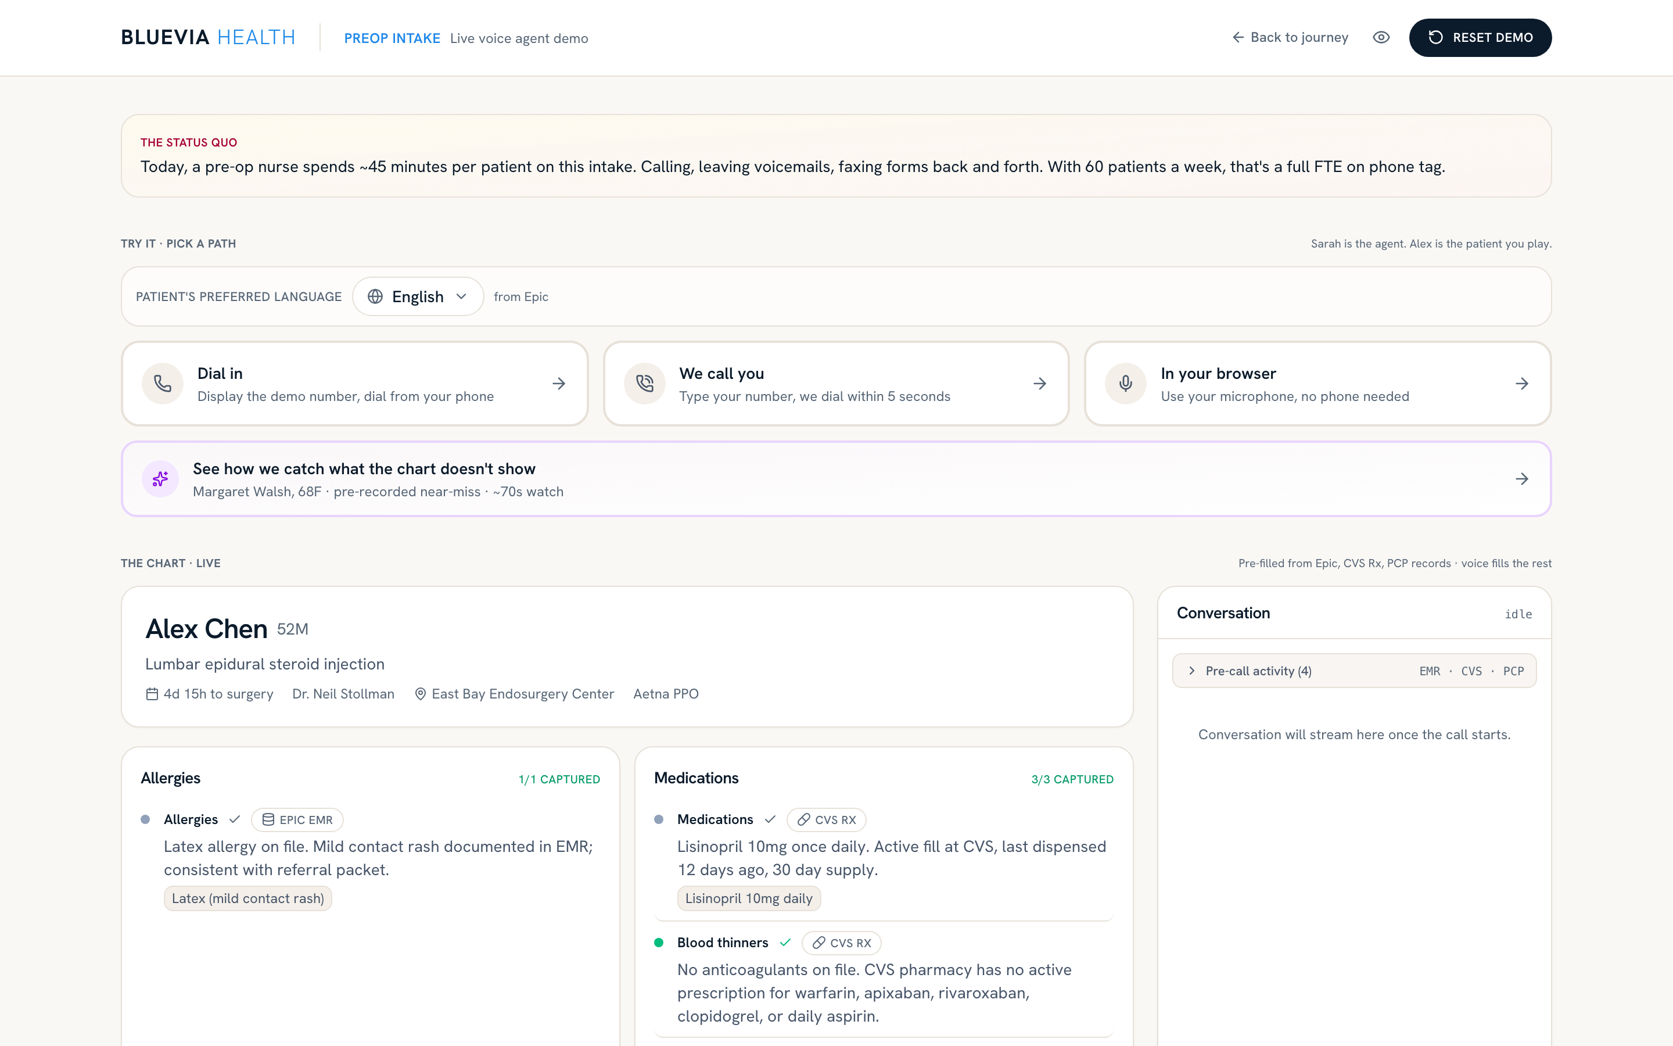This screenshot has width=1673, height=1046.
Task: Click the CVS RX badge next to Blood thinners
Action: click(841, 943)
